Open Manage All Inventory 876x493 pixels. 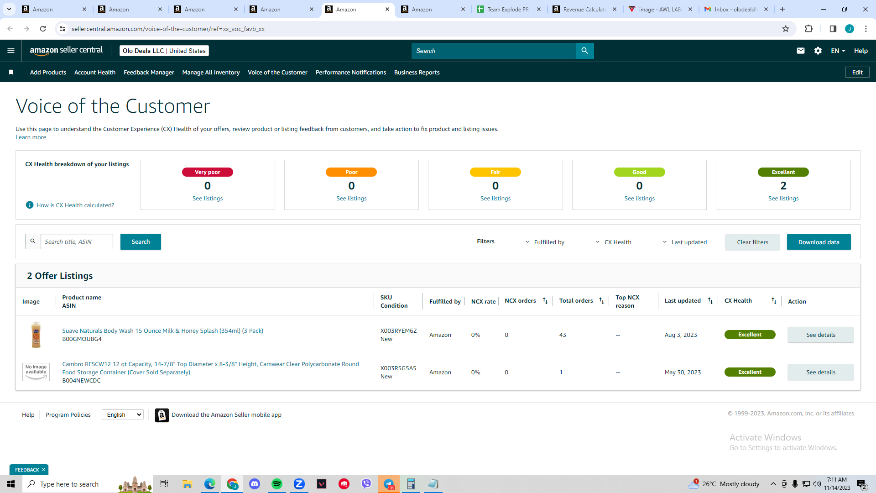point(211,72)
